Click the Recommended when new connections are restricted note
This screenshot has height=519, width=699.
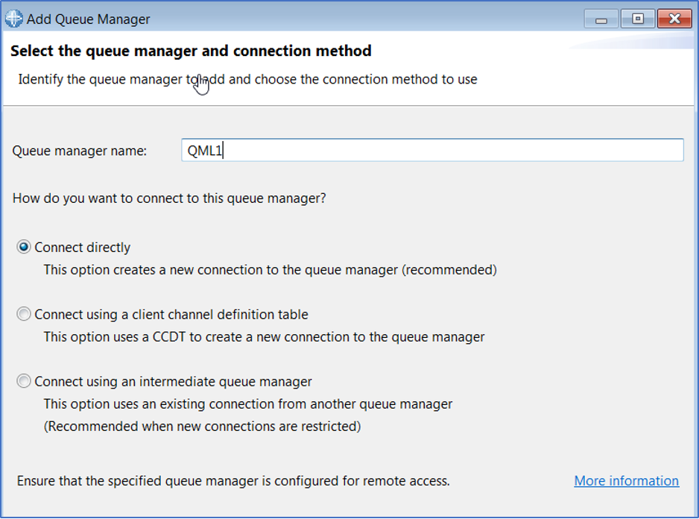pos(202,427)
